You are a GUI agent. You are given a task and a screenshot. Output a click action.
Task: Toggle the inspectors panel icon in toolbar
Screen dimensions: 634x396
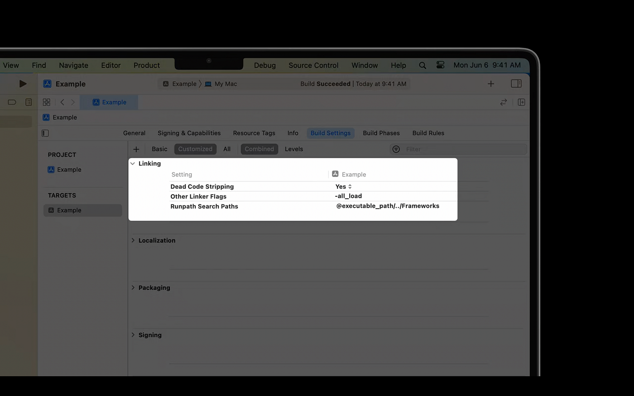[x=516, y=84]
